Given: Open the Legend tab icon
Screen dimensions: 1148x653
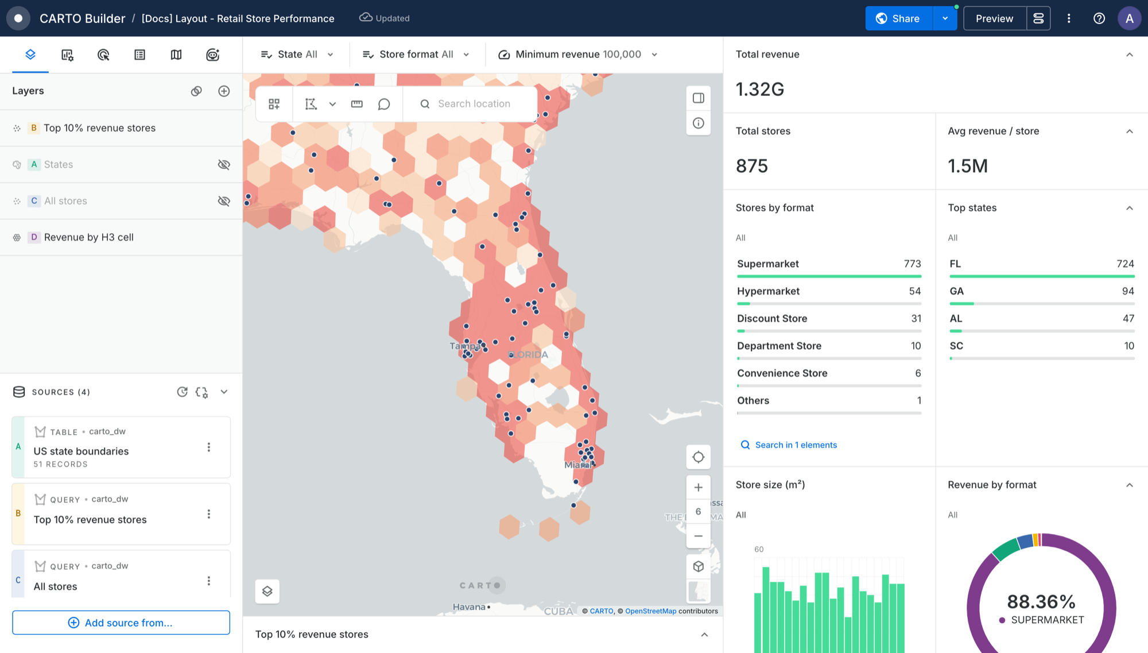Looking at the screenshot, I should coord(139,55).
